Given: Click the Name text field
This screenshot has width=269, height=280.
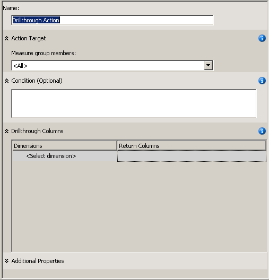Looking at the screenshot, I should click(112, 20).
